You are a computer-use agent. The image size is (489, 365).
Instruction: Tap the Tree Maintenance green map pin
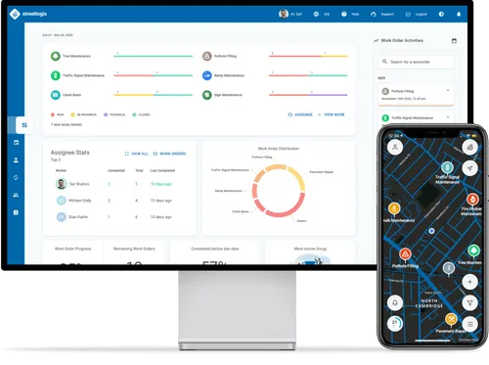coord(473,251)
